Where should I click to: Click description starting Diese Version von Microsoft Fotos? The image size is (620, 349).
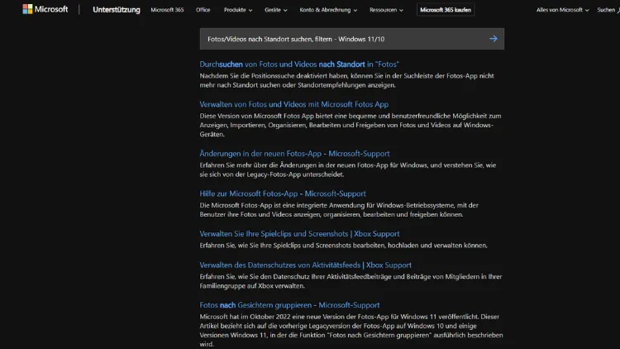tap(351, 125)
